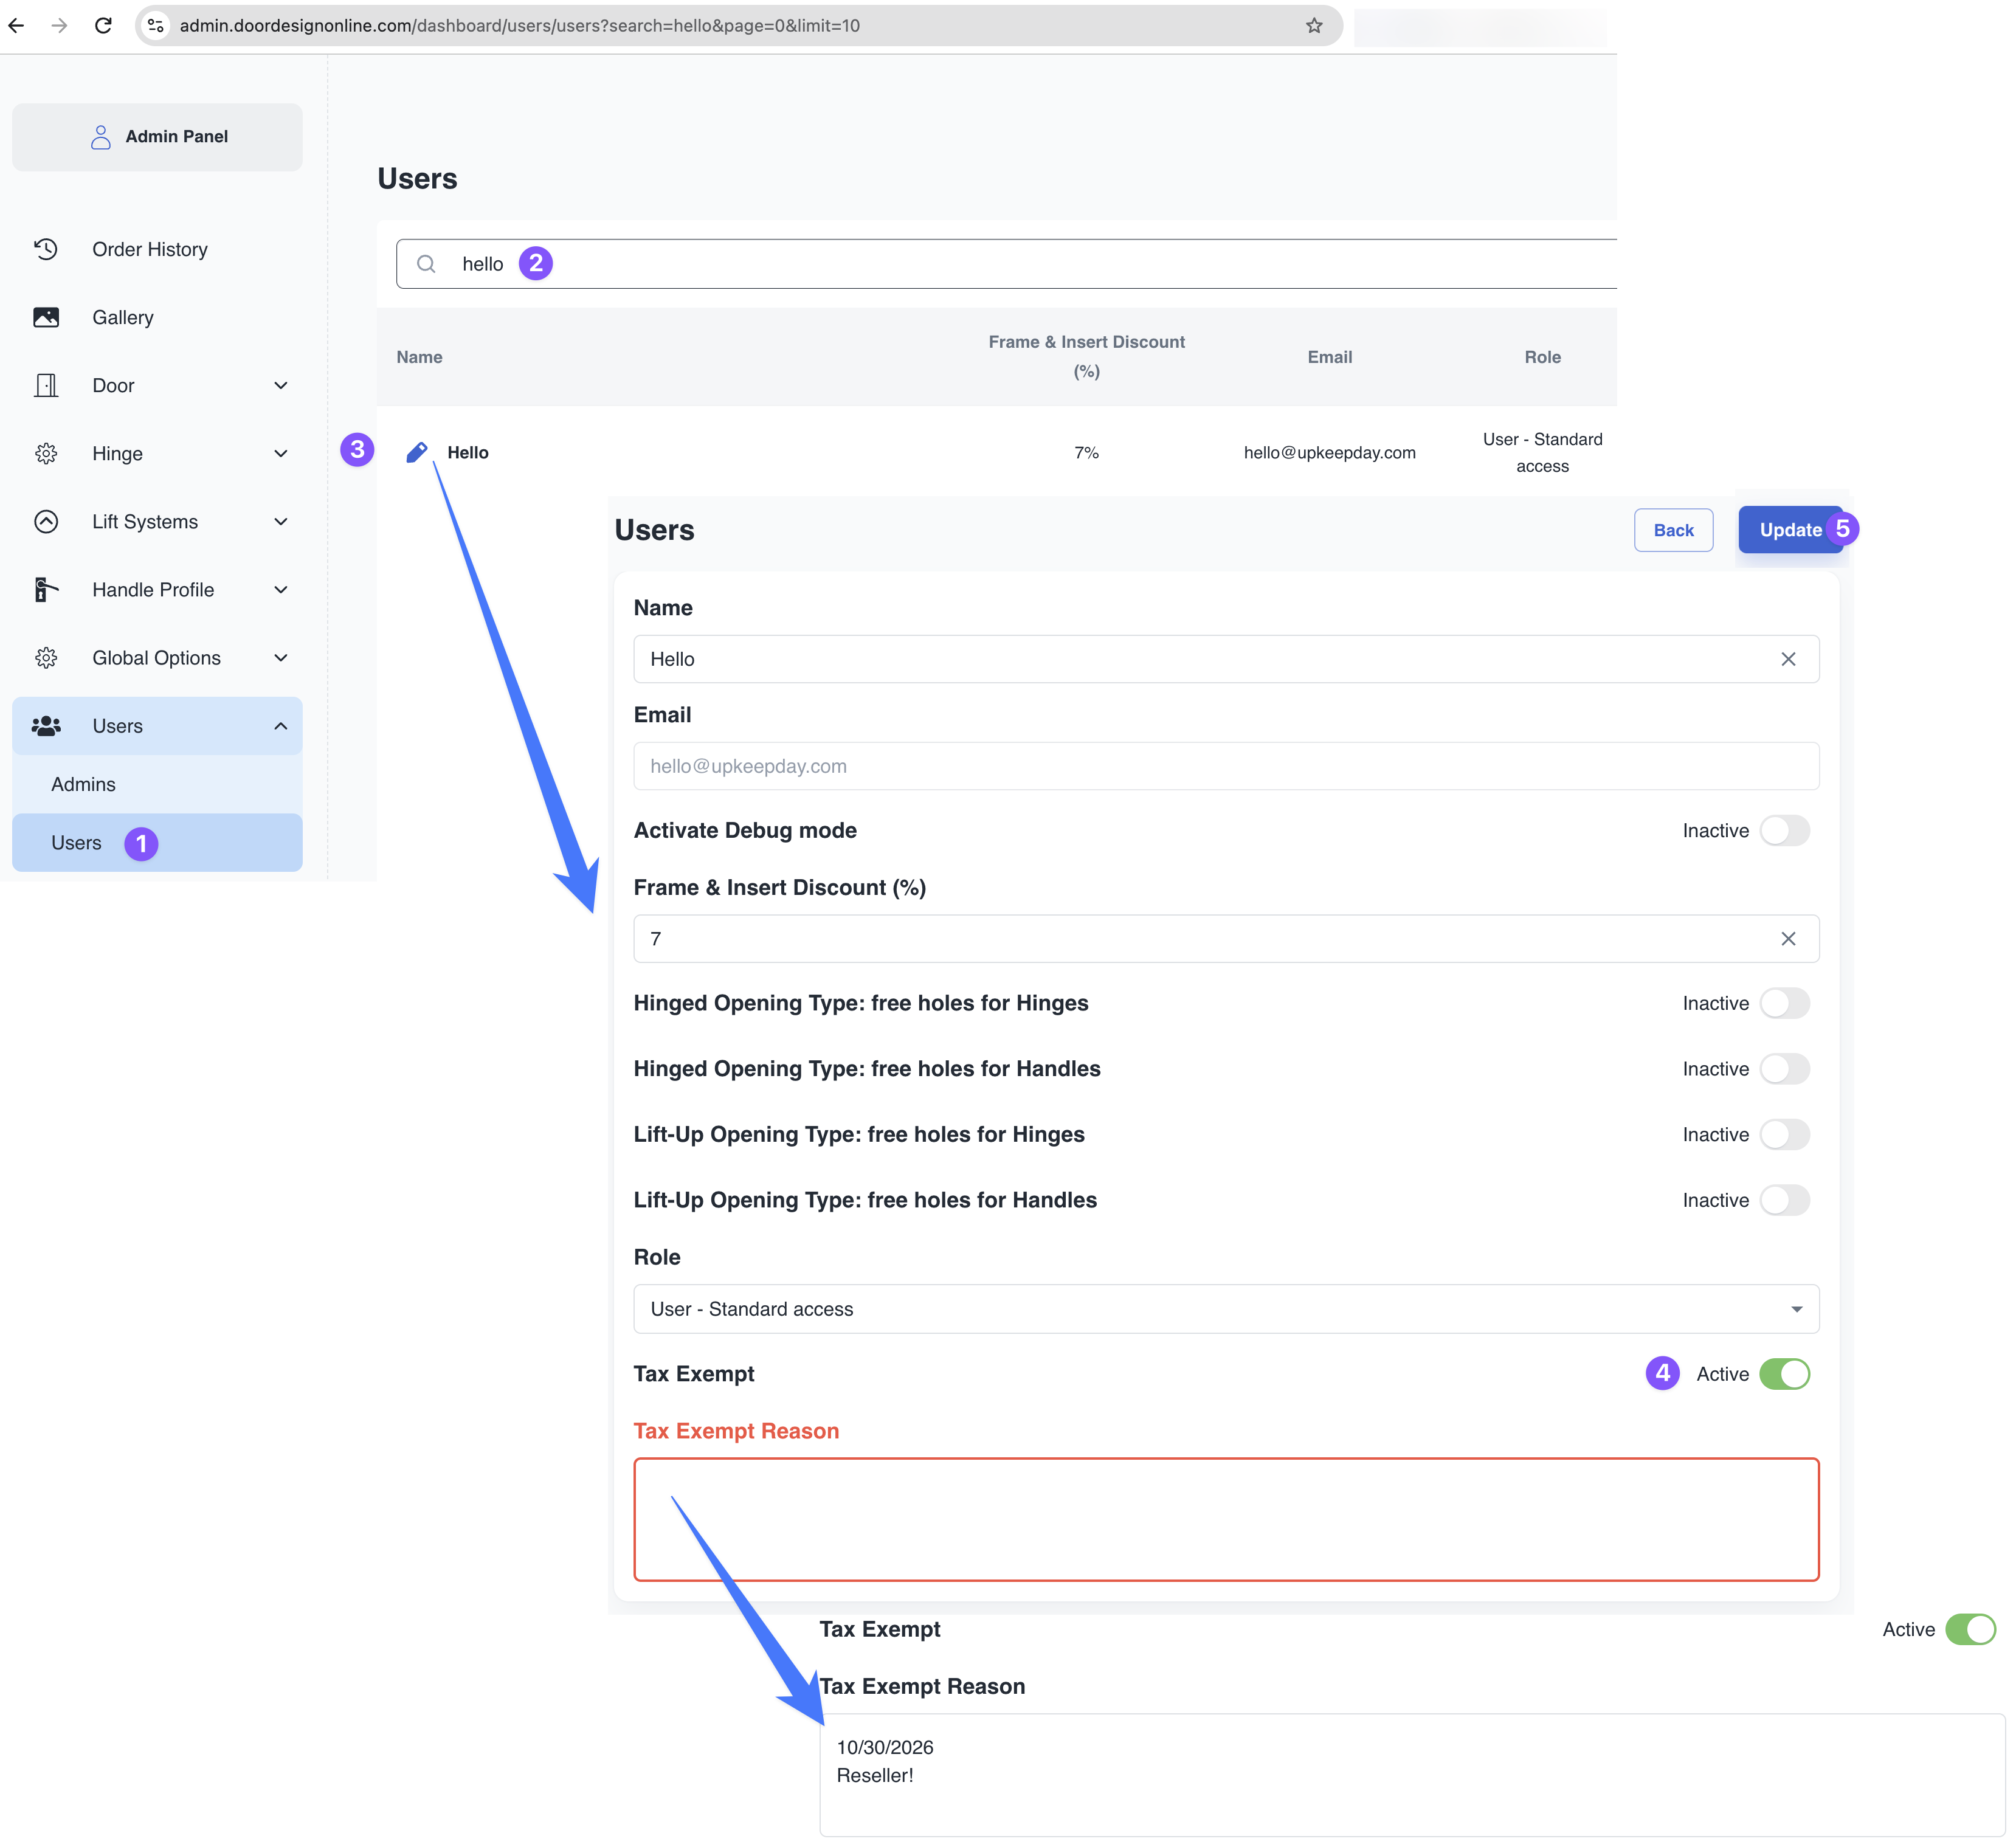Screen dimensions: 2016x1847
Task: Reload the page
Action: point(103,25)
